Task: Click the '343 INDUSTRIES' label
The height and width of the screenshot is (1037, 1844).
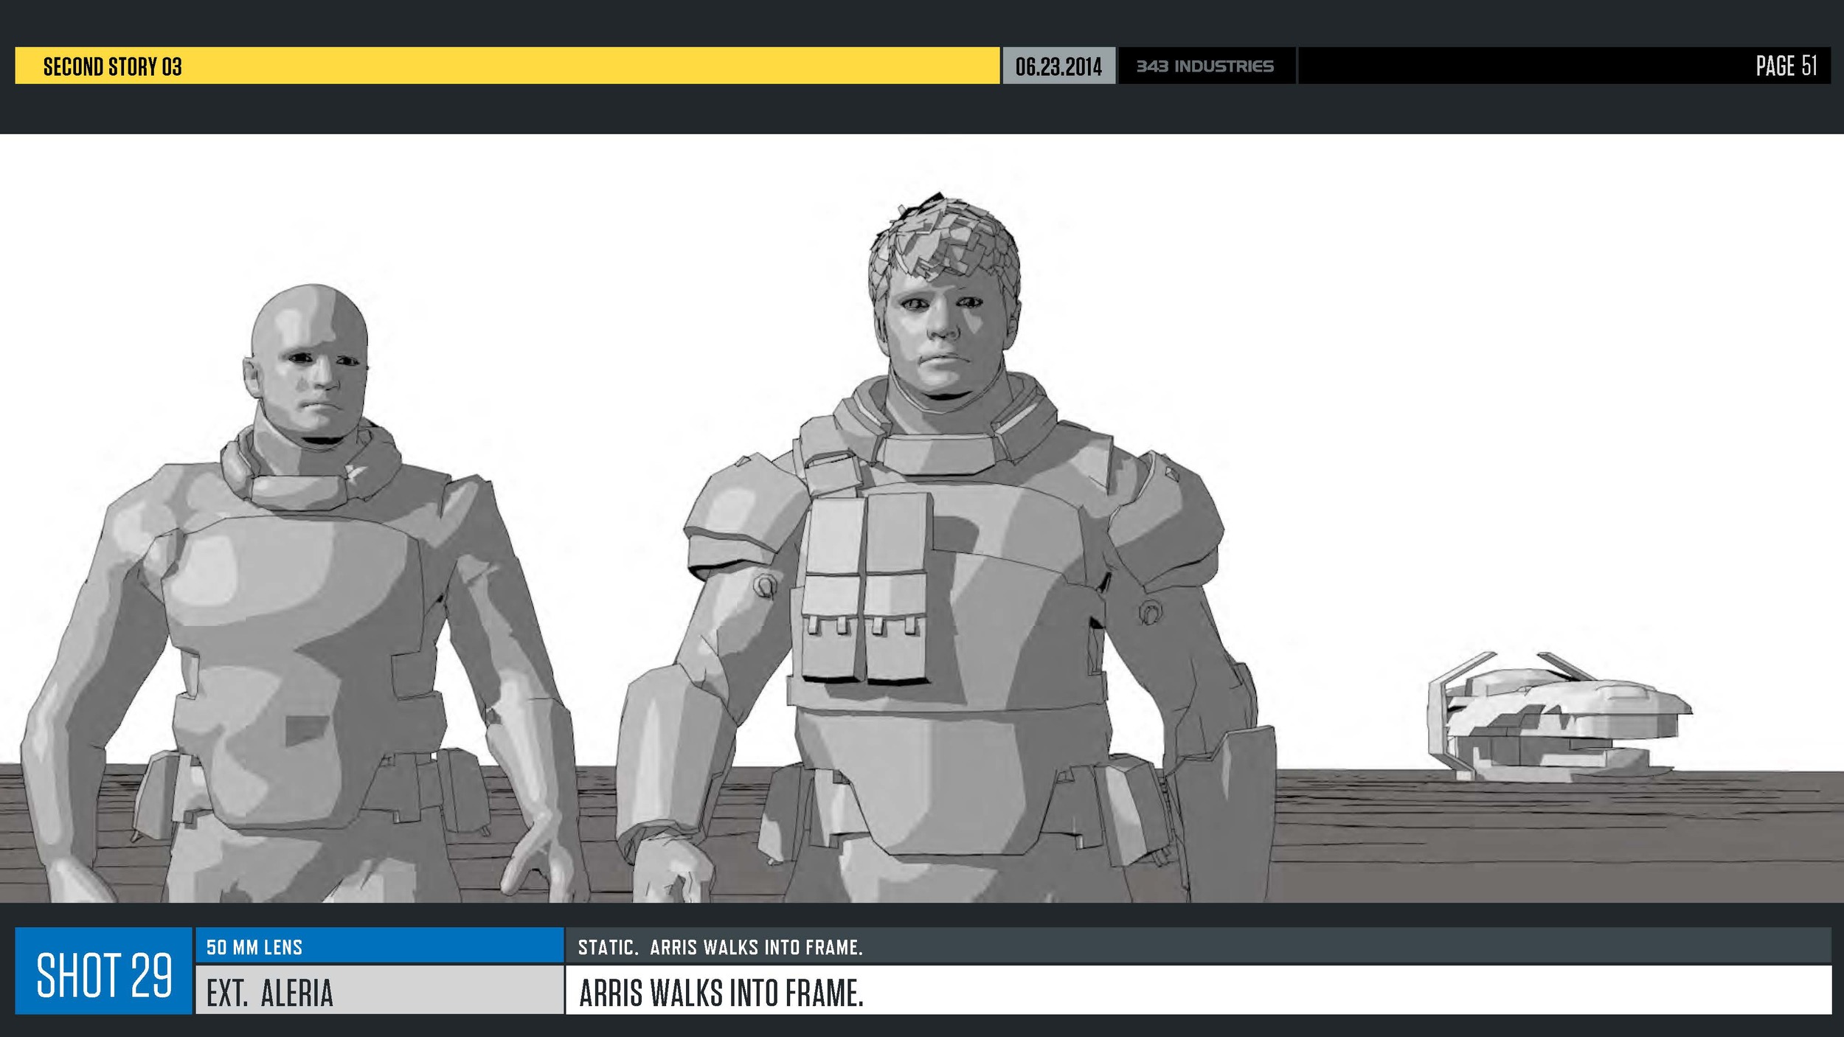Action: click(1205, 66)
